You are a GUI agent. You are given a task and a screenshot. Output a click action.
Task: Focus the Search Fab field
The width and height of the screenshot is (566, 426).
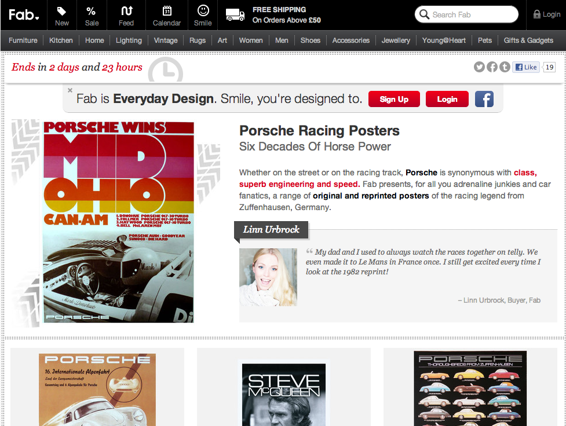tap(466, 14)
